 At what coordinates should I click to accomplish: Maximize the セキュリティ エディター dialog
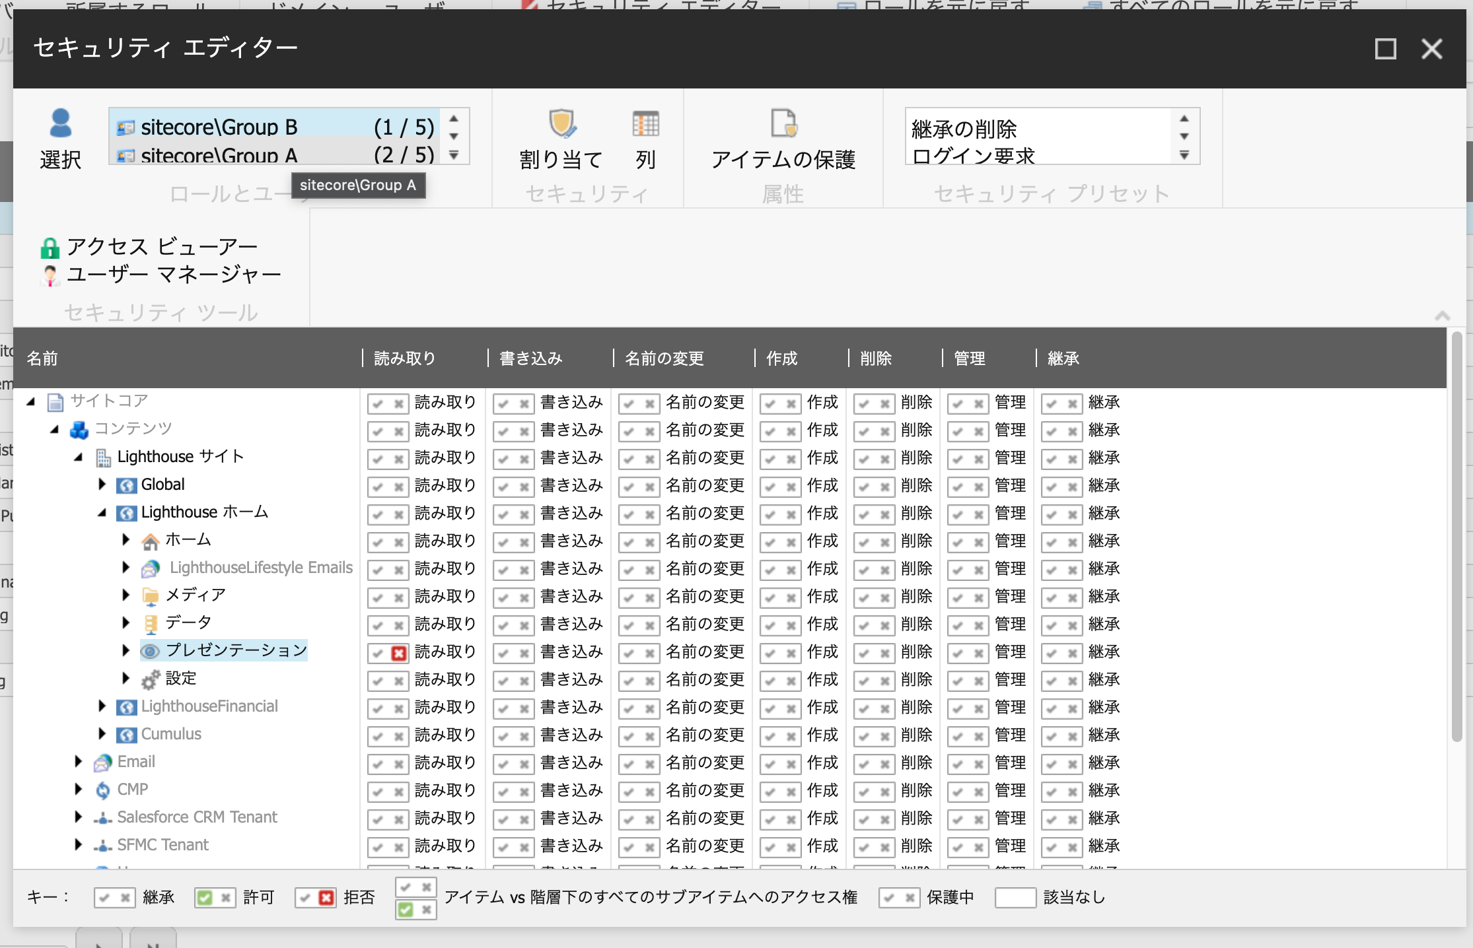pyautogui.click(x=1385, y=49)
